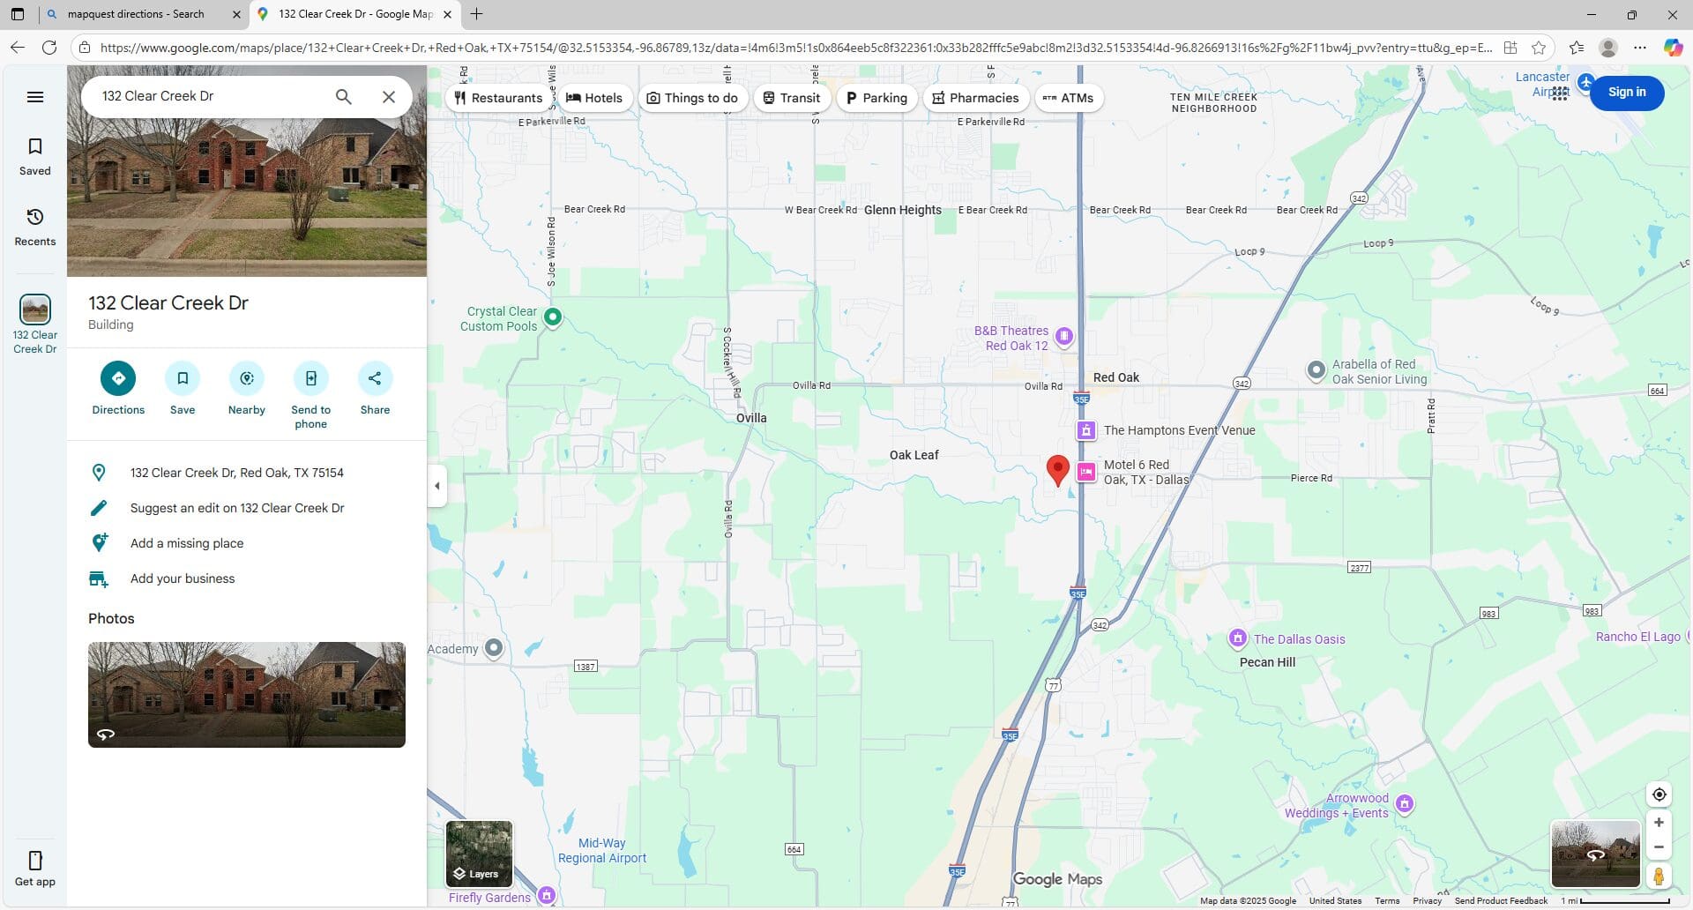Screen dimensions: 1693x910
Task: Switch to the mapquest directions browser tab
Action: (136, 14)
